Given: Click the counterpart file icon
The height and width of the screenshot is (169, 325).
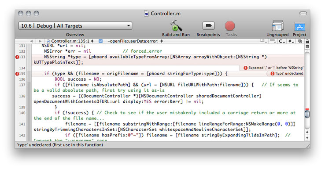Looking at the screenshot, I should 300,41.
